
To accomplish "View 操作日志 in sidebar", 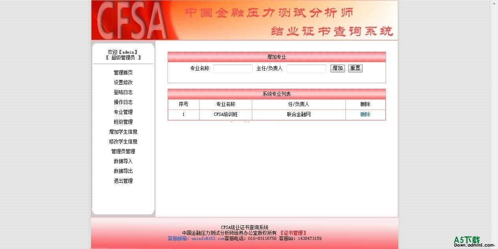I will tap(123, 102).
